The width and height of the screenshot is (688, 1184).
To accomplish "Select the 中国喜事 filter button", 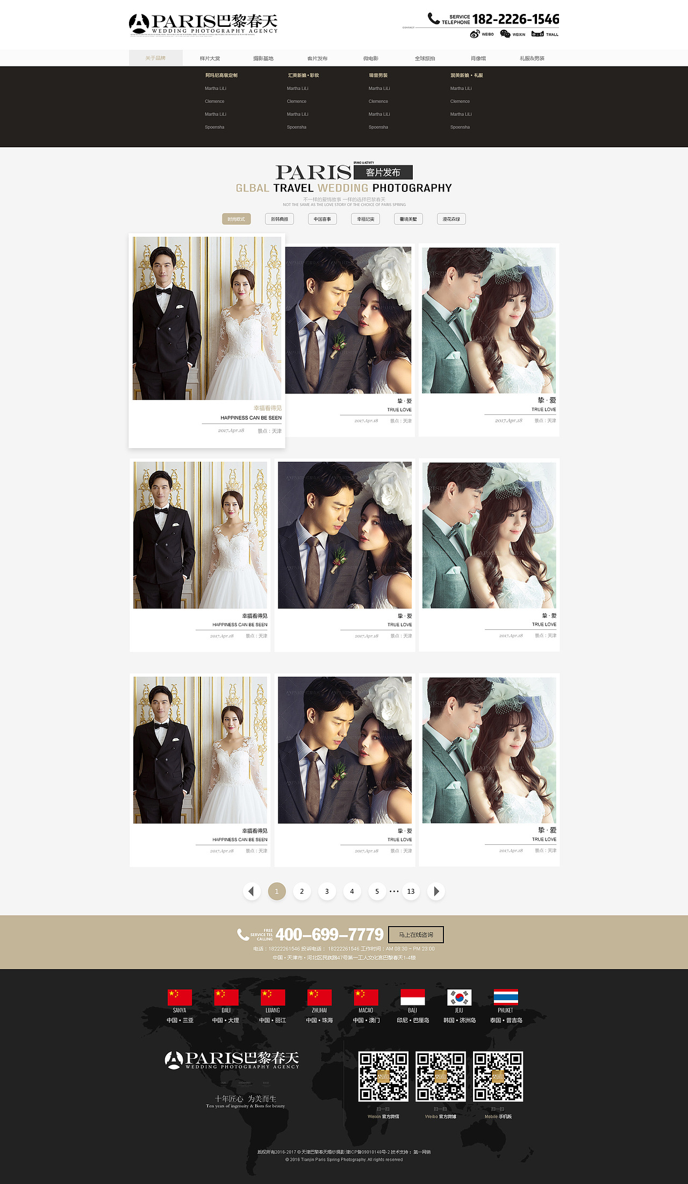I will coord(322,219).
